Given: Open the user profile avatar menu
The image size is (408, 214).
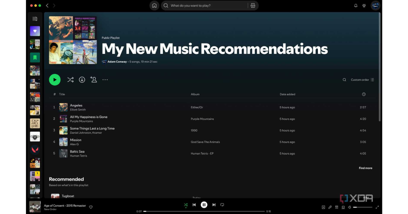Looking at the screenshot, I should coord(375,6).
